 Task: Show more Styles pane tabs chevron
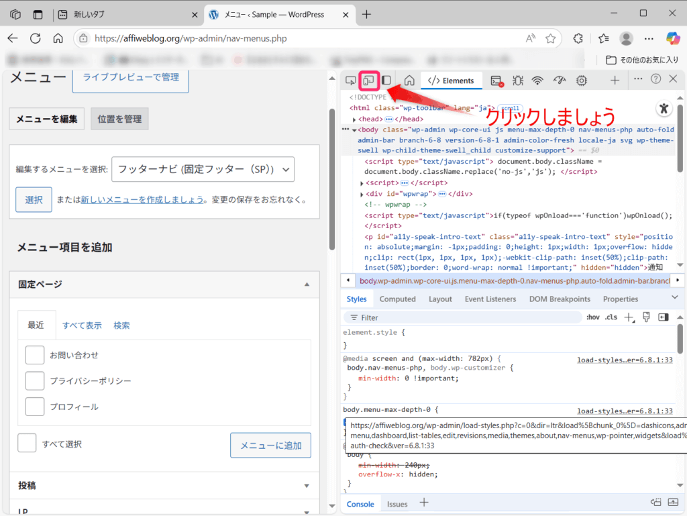(x=675, y=297)
